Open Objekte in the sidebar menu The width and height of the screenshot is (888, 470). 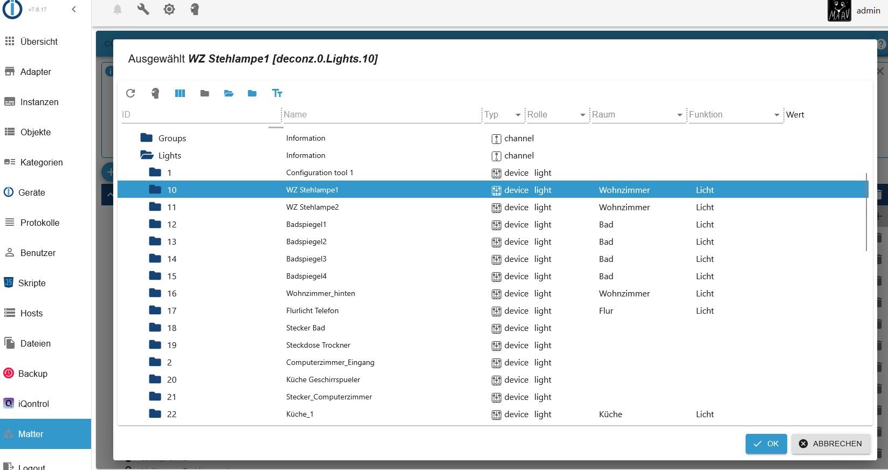click(x=36, y=132)
